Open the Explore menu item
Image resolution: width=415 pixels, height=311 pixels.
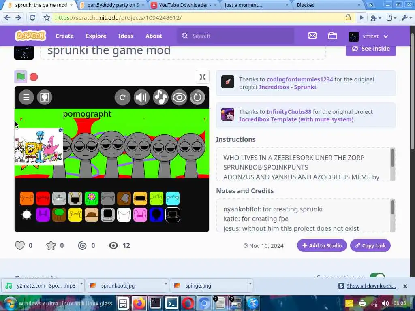(96, 36)
